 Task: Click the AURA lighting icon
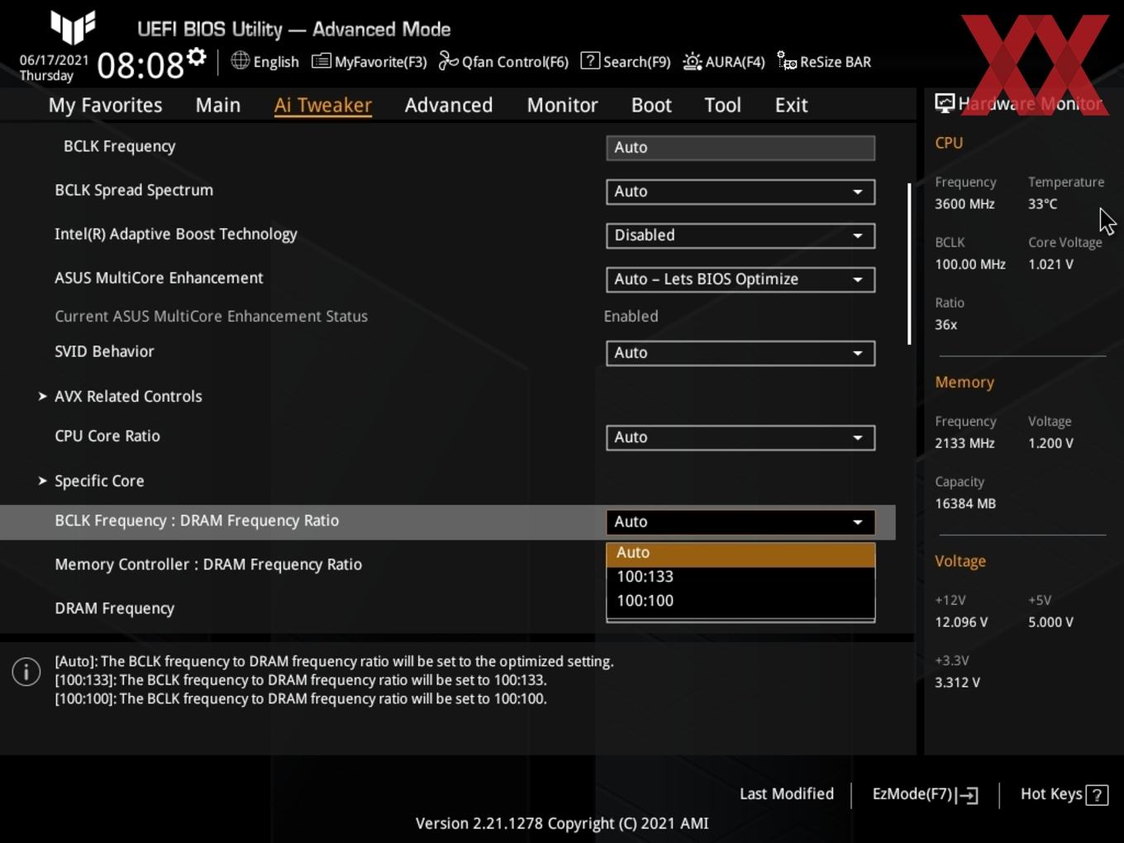point(693,61)
